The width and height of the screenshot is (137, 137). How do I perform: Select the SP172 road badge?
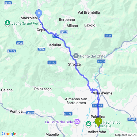point(52,63)
